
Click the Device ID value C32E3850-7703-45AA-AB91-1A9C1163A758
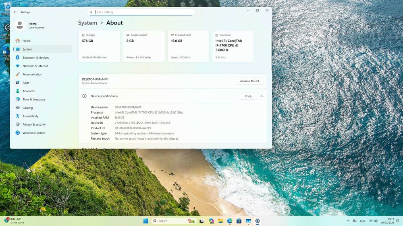(x=142, y=123)
